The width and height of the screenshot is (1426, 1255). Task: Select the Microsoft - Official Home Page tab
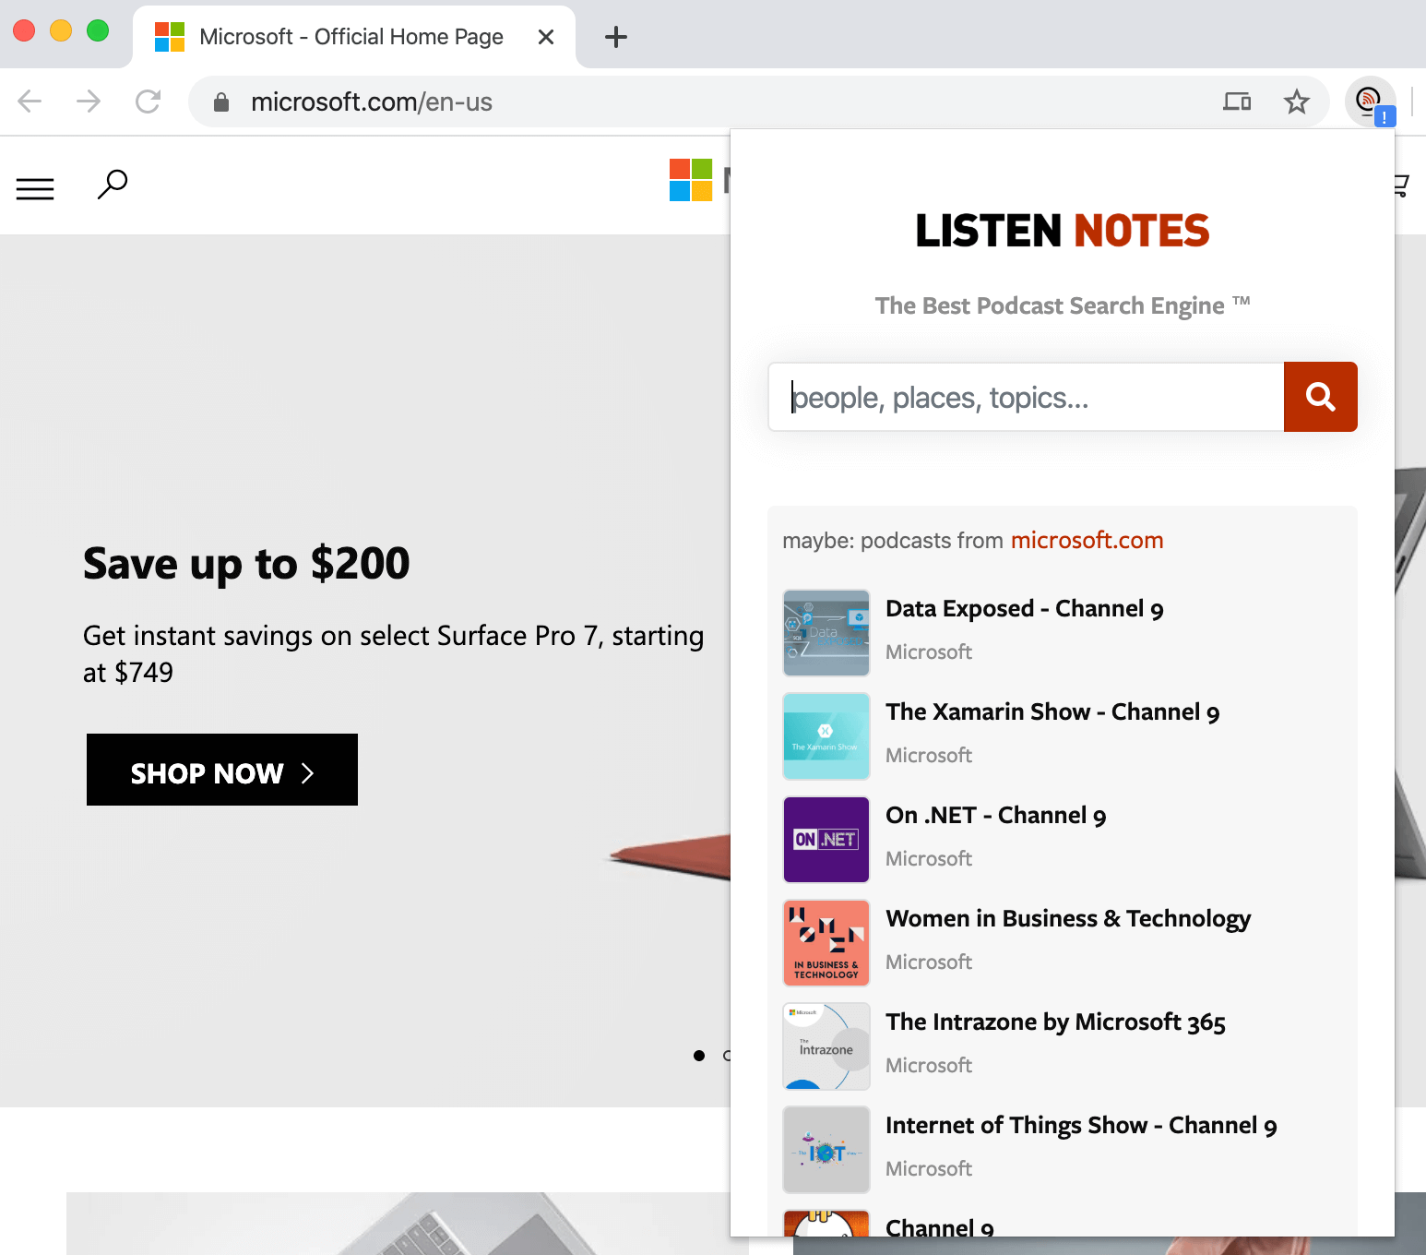[354, 37]
